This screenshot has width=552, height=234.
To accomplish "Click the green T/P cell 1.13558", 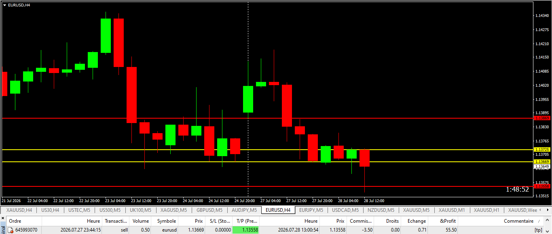I will coord(246,230).
